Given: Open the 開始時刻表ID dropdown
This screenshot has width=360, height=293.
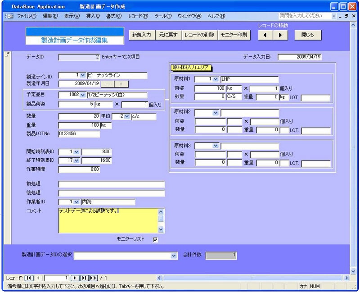Looking at the screenshot, I should tap(76, 152).
